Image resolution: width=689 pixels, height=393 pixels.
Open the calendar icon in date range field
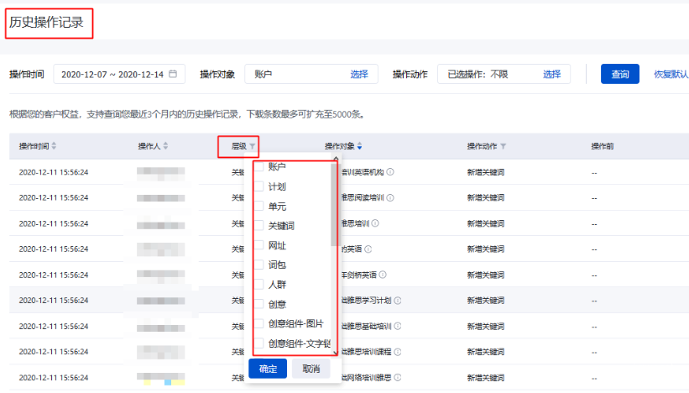pyautogui.click(x=173, y=74)
